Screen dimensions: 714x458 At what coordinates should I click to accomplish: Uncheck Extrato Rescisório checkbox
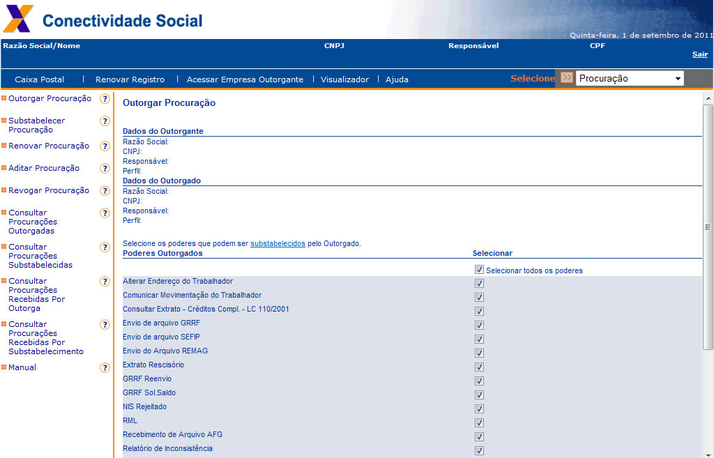(479, 367)
